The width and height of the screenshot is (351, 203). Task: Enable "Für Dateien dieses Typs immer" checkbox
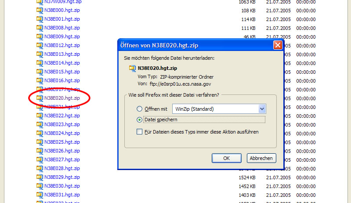(140, 132)
